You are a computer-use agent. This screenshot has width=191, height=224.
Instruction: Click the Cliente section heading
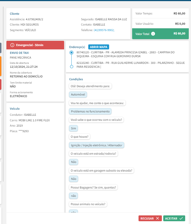[14, 14]
